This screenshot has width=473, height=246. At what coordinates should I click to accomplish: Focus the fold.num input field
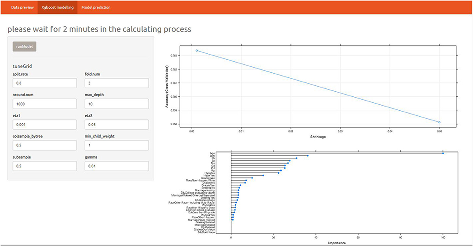point(117,83)
